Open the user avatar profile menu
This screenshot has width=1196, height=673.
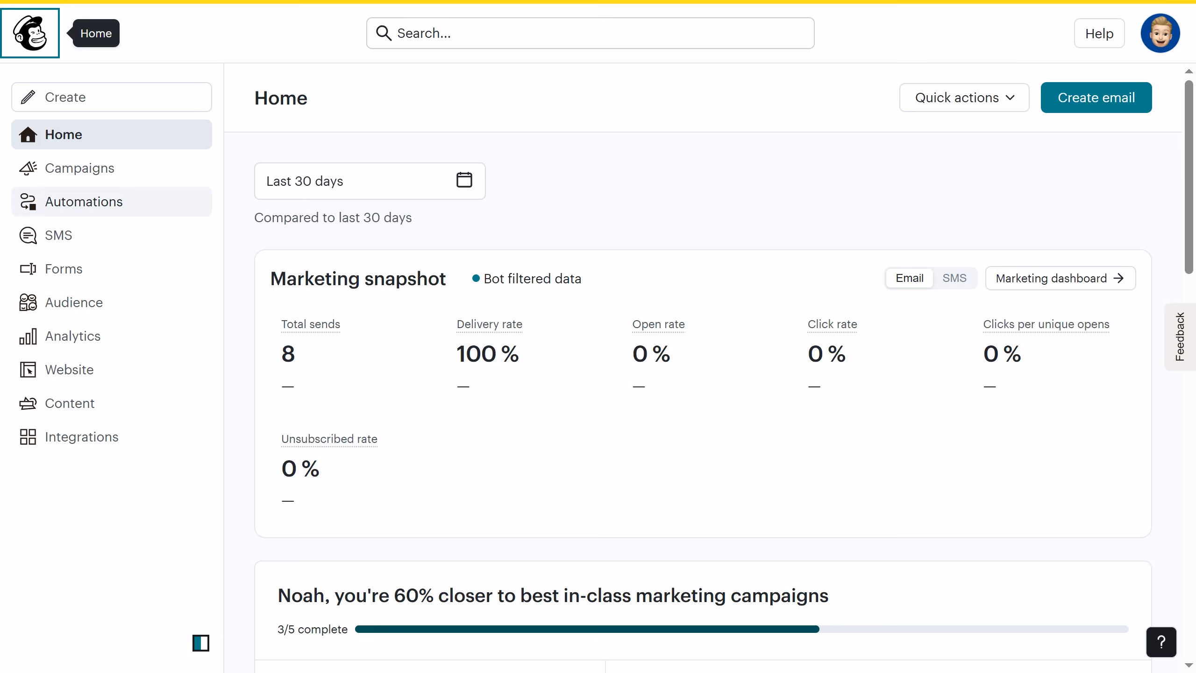tap(1160, 33)
